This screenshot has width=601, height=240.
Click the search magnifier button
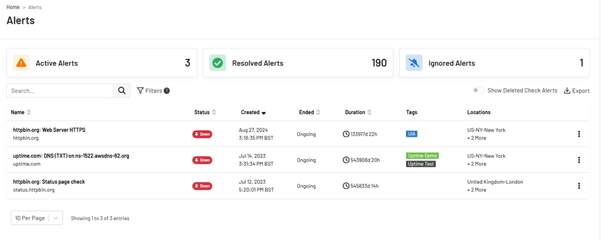click(122, 91)
